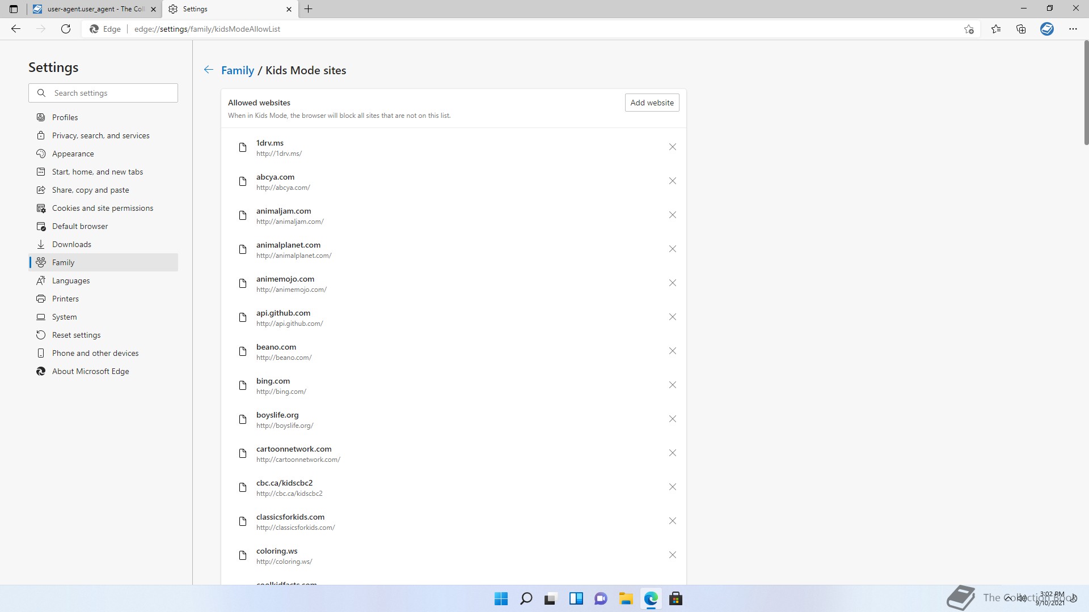1089x612 pixels.
Task: Remove coloring.ws from allowed websites
Action: (672, 555)
